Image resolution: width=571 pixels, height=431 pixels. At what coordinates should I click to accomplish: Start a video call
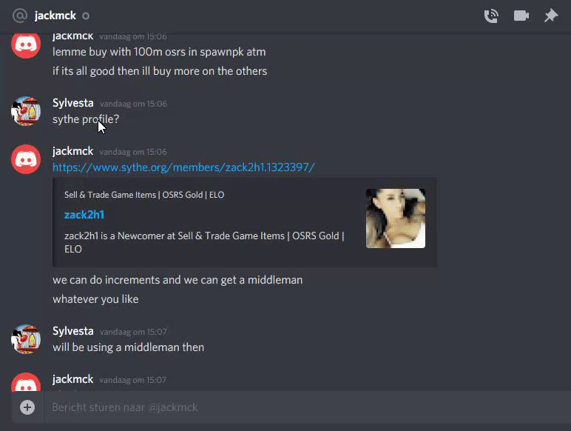[x=521, y=16]
